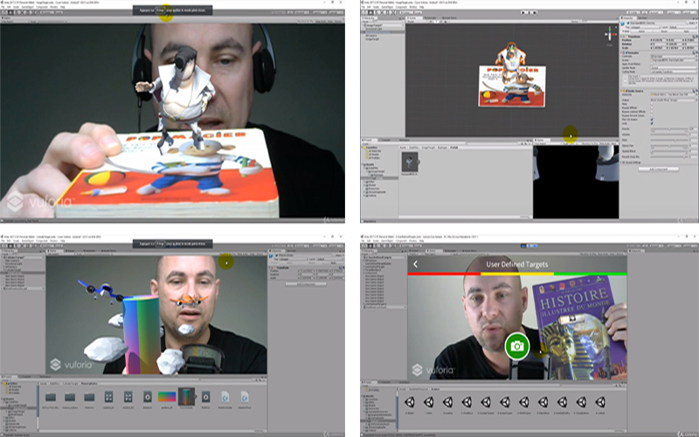This screenshot has width=699, height=437.
Task: Select the PlaceCylinder prefab asset thumbnail
Action: [186, 396]
